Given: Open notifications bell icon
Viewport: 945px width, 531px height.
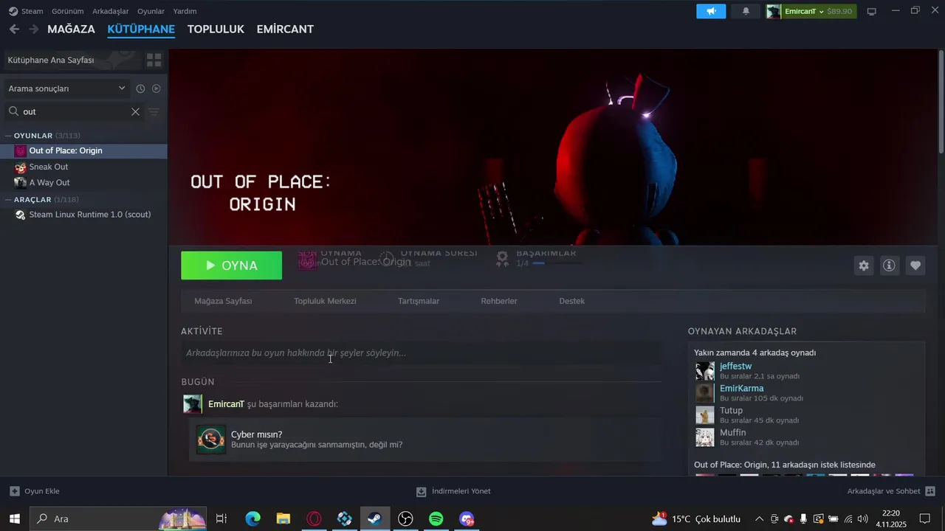Looking at the screenshot, I should click(x=746, y=11).
